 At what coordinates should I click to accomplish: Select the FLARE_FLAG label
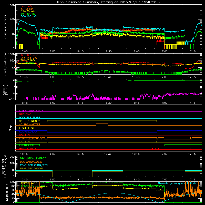point(27,128)
